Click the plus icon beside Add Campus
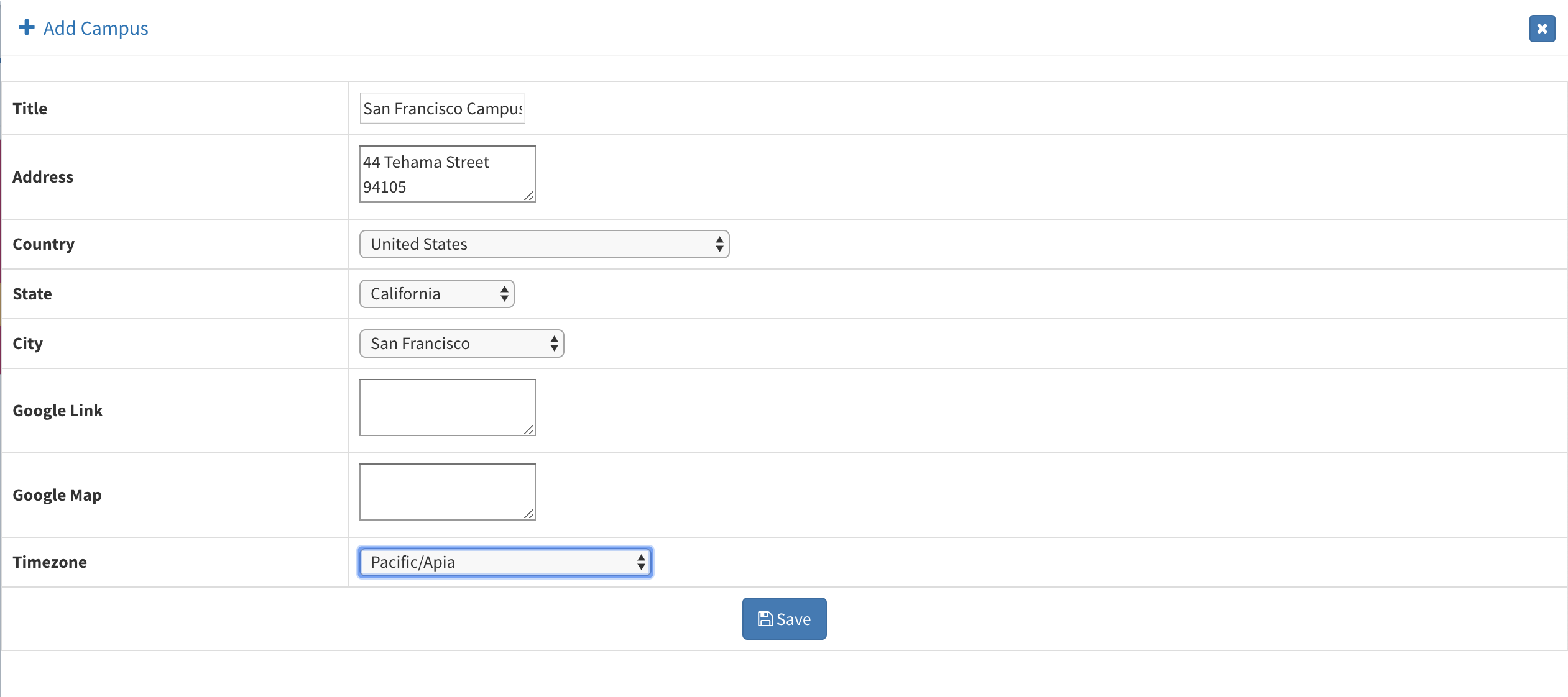1568x697 pixels. tap(27, 27)
